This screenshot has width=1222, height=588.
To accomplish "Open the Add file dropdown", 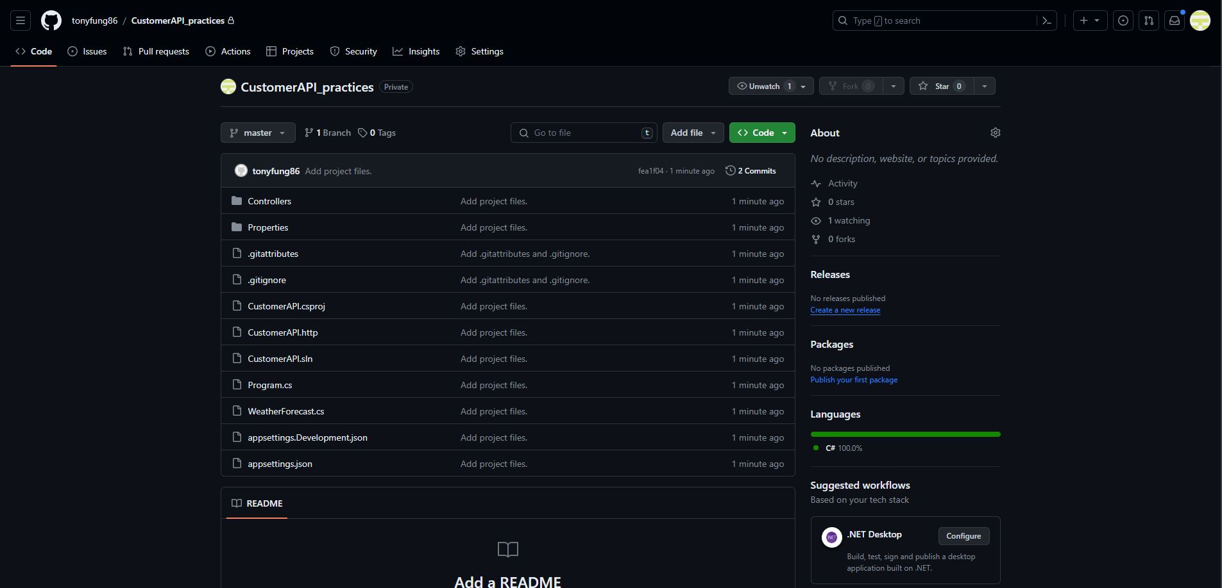I will pos(693,133).
